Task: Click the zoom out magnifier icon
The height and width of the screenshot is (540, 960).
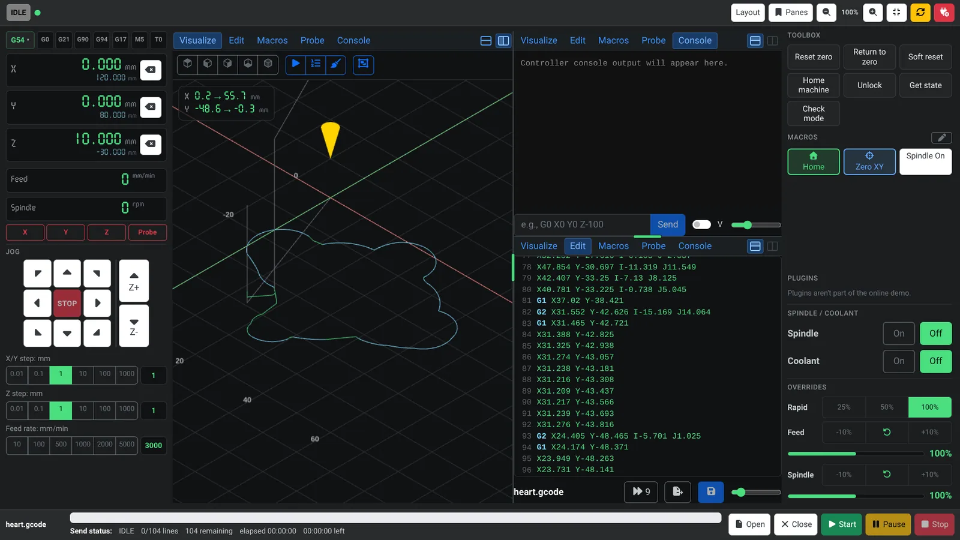Action: coord(826,12)
